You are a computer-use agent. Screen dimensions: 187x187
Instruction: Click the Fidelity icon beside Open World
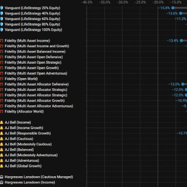[x=2, y=79]
